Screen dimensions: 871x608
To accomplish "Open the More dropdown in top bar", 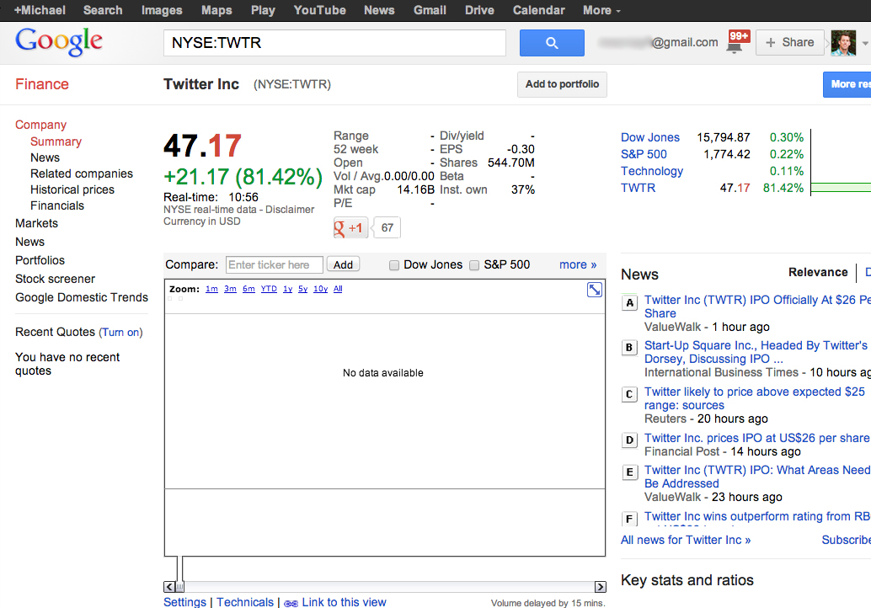I will click(x=601, y=10).
